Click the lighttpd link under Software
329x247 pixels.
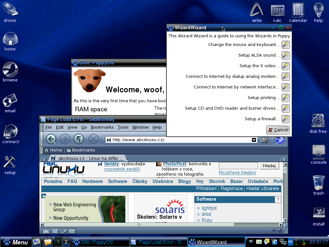[209, 208]
